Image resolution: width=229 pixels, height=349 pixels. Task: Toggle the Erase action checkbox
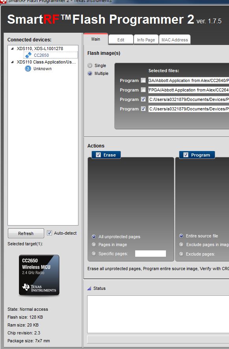coord(99,155)
